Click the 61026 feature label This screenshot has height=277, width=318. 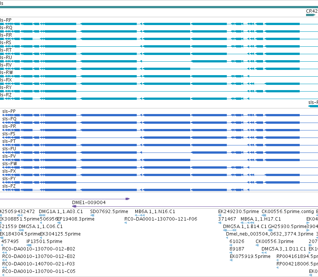pyautogui.click(x=237, y=241)
